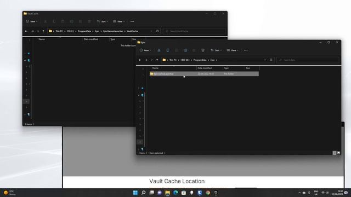This screenshot has width=351, height=197.
Task: Click OS (C:) breadcrumb in VaultCache window
Action: [x=70, y=31]
